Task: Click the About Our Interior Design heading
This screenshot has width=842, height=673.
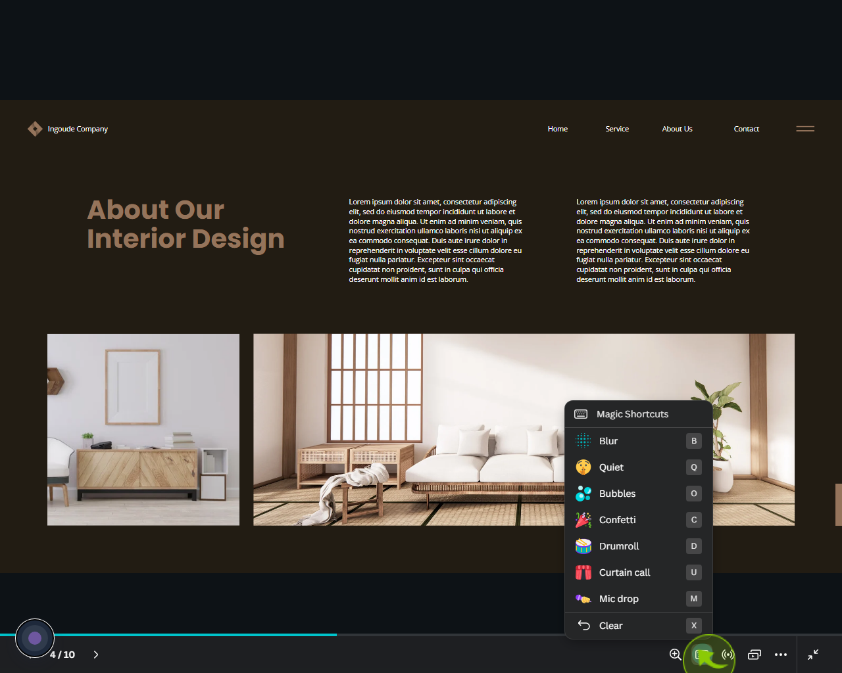Action: coord(186,224)
